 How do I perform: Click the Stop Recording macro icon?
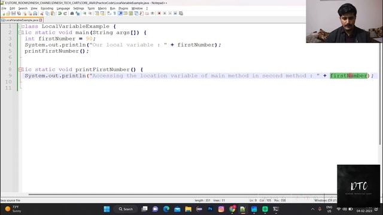point(165,13)
